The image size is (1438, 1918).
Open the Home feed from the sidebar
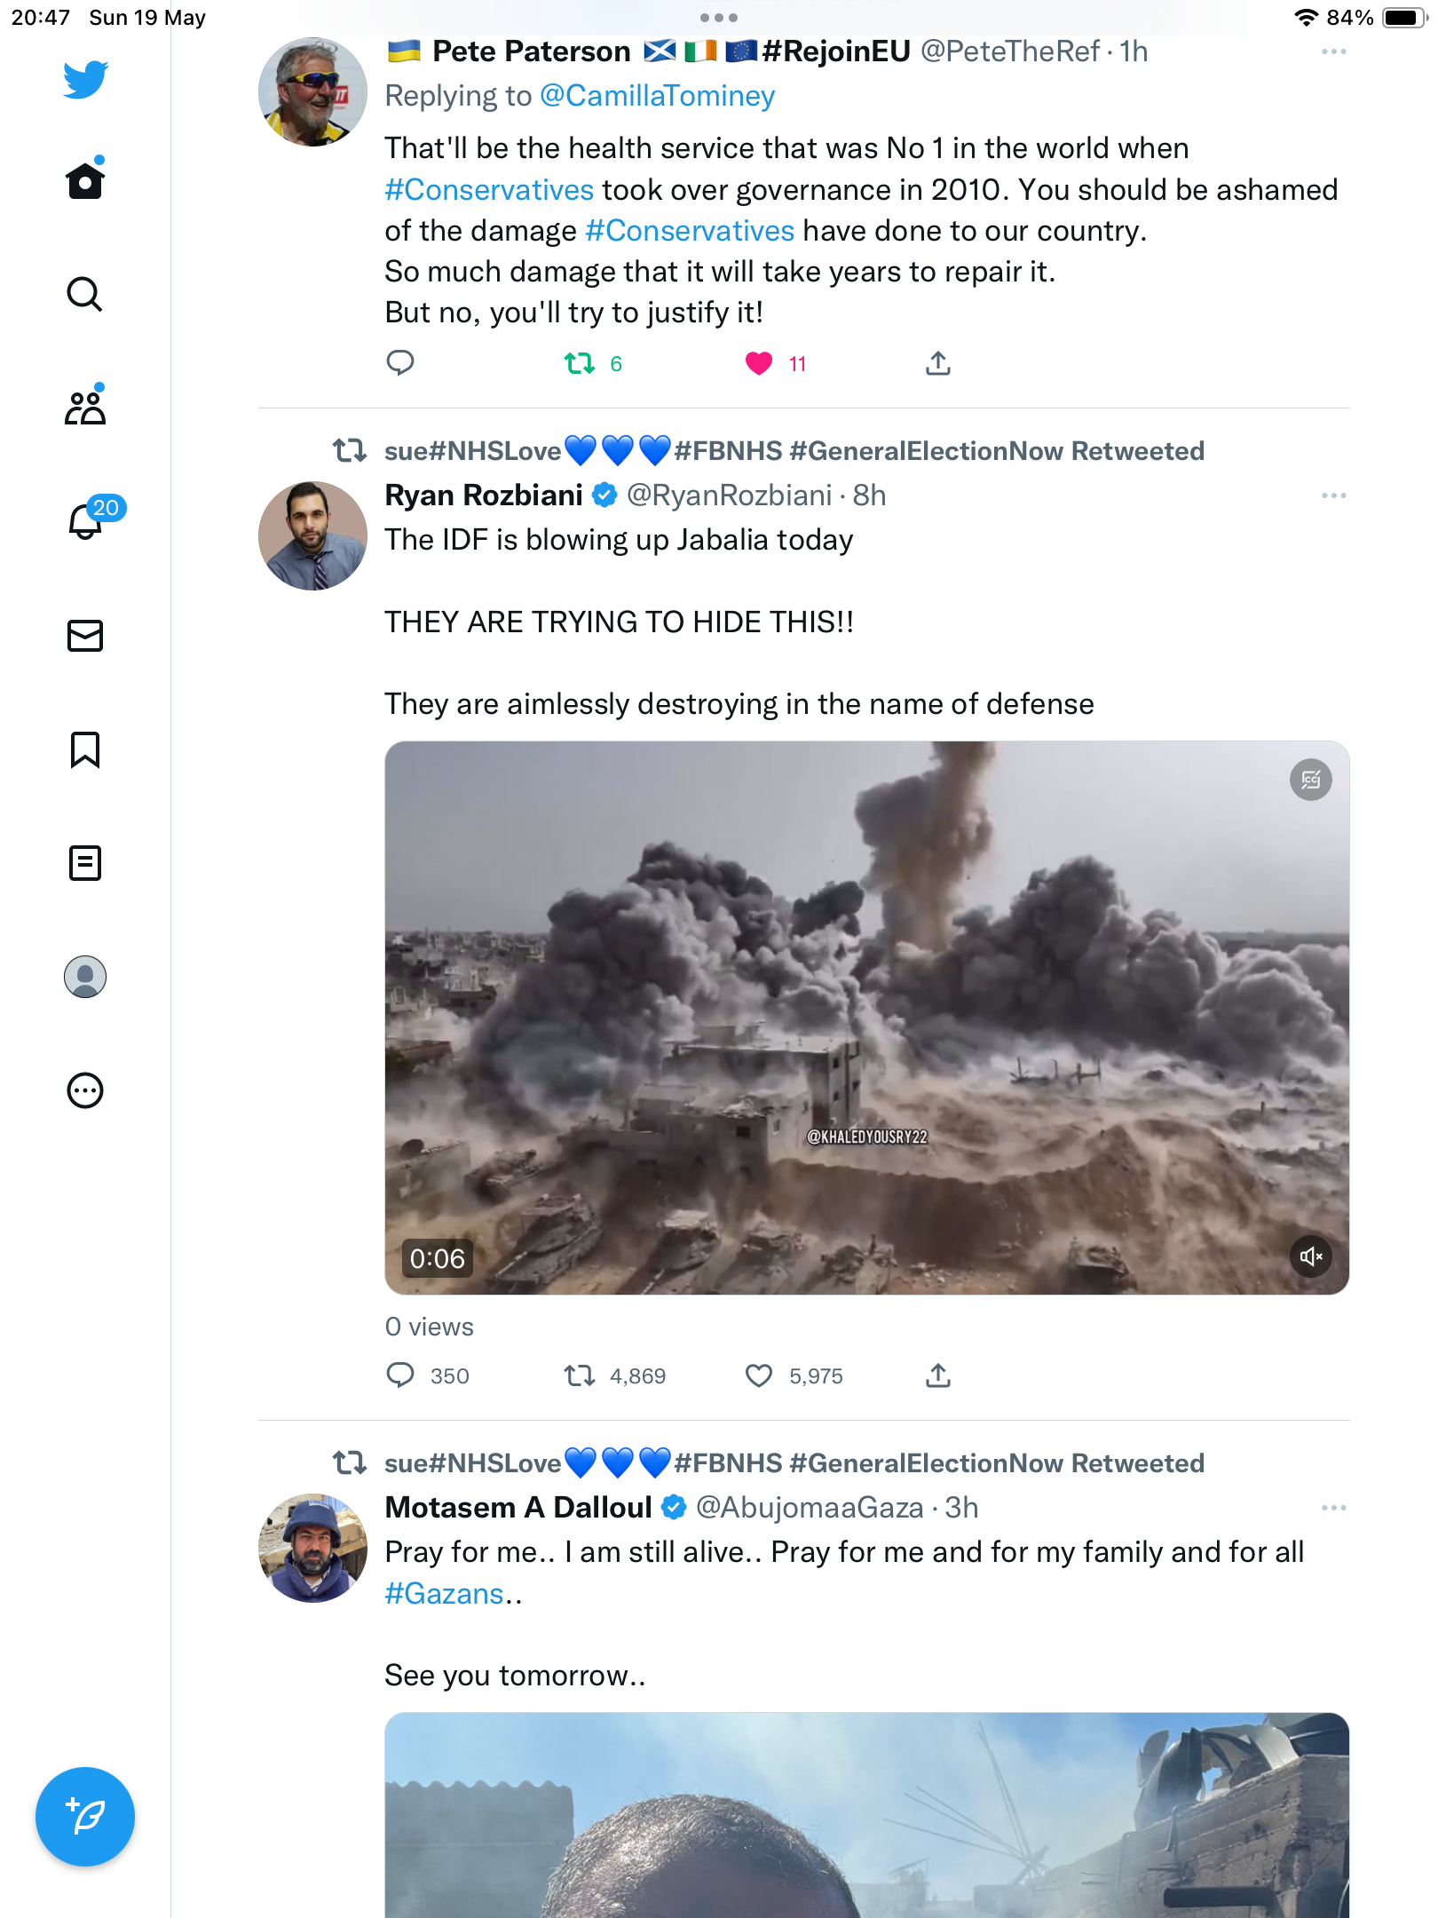[85, 180]
